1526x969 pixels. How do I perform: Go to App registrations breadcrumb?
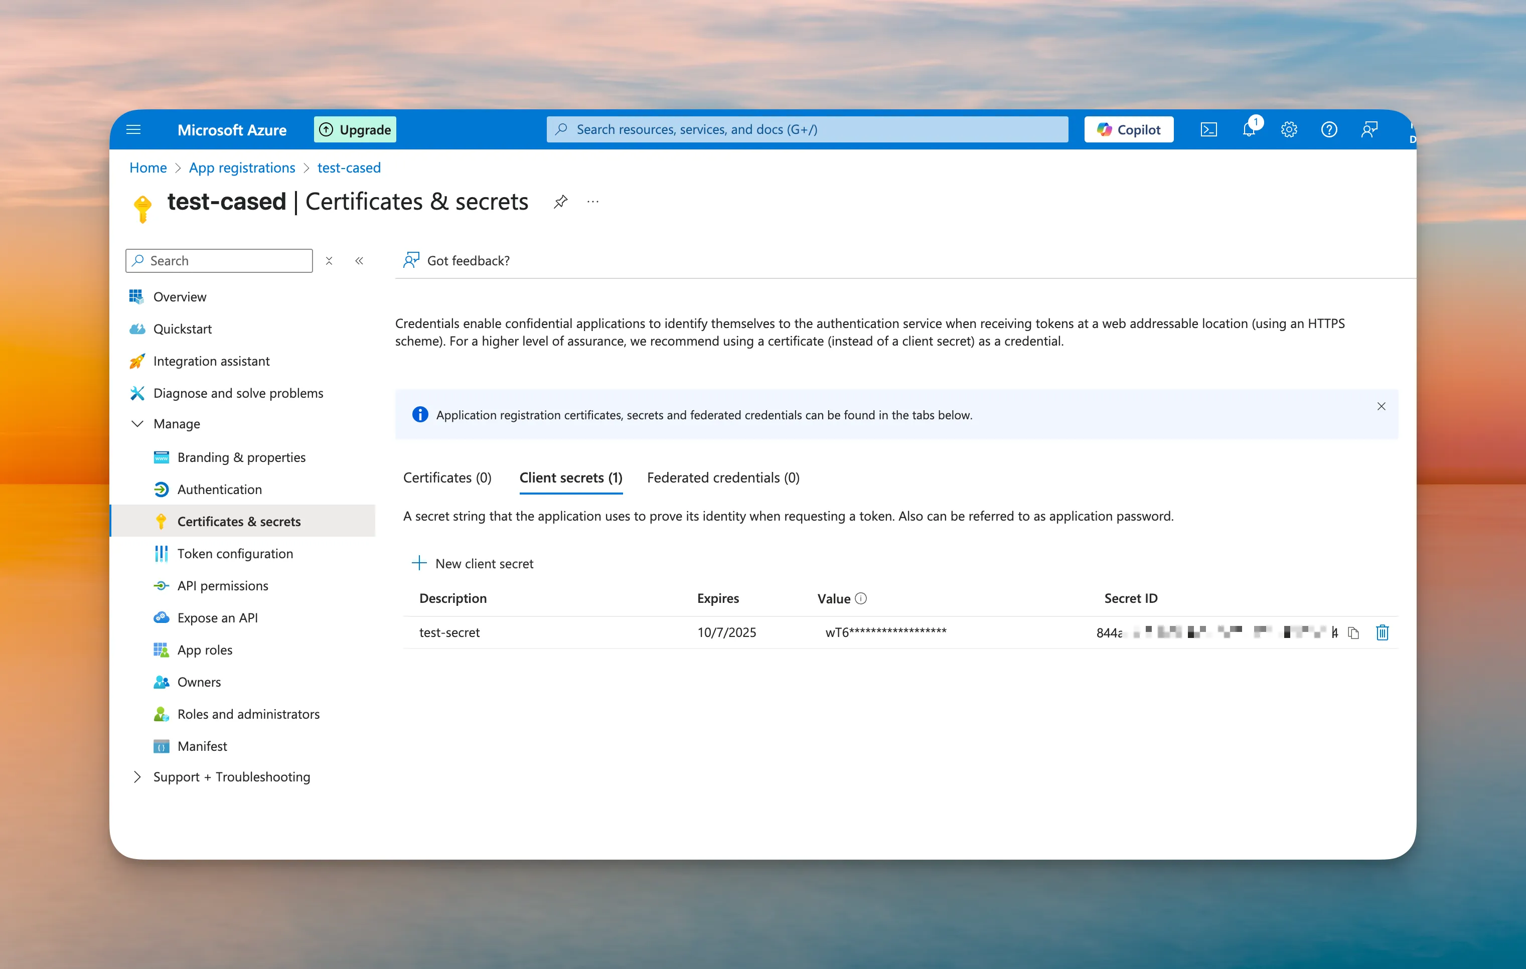click(x=241, y=168)
